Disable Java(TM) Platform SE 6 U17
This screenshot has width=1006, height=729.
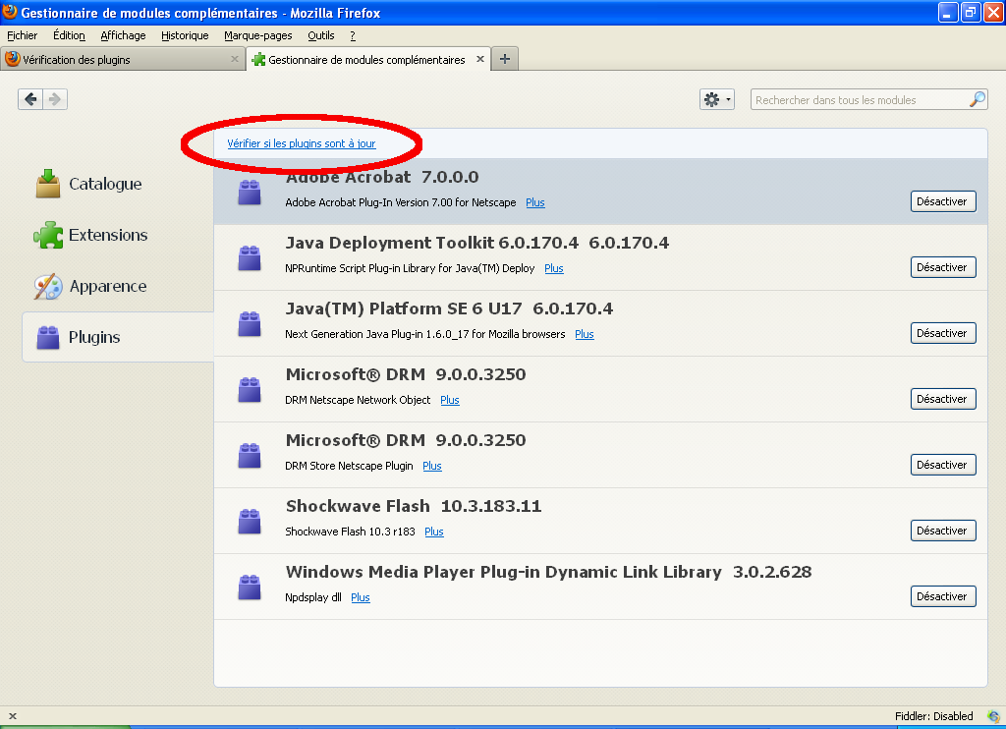pos(942,333)
